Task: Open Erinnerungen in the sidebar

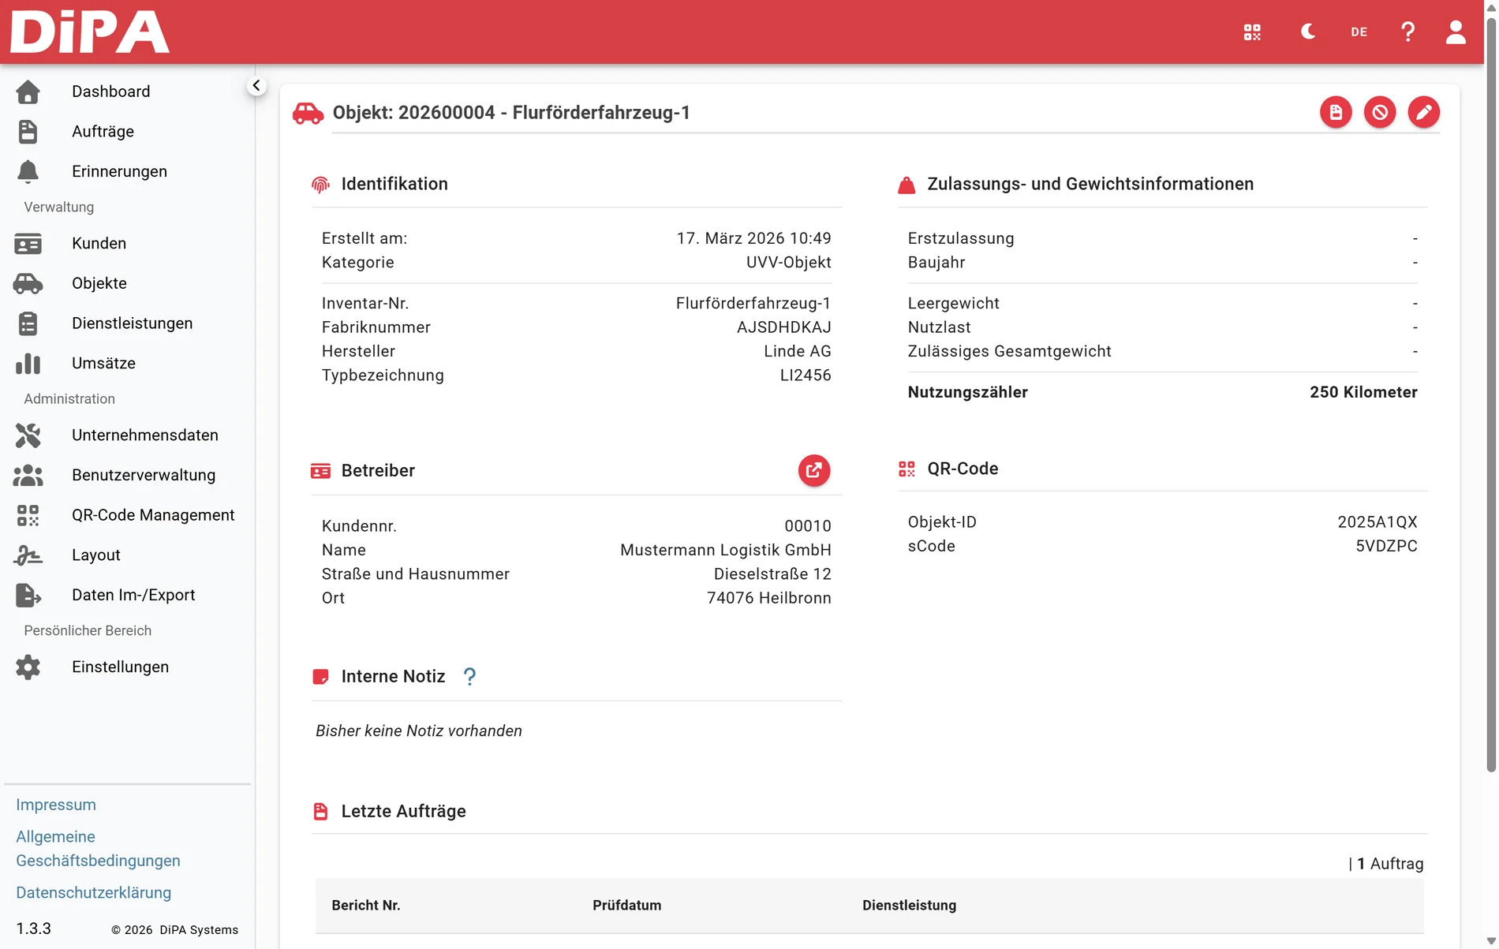Action: [119, 172]
